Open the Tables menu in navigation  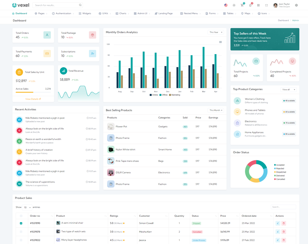click(229, 13)
